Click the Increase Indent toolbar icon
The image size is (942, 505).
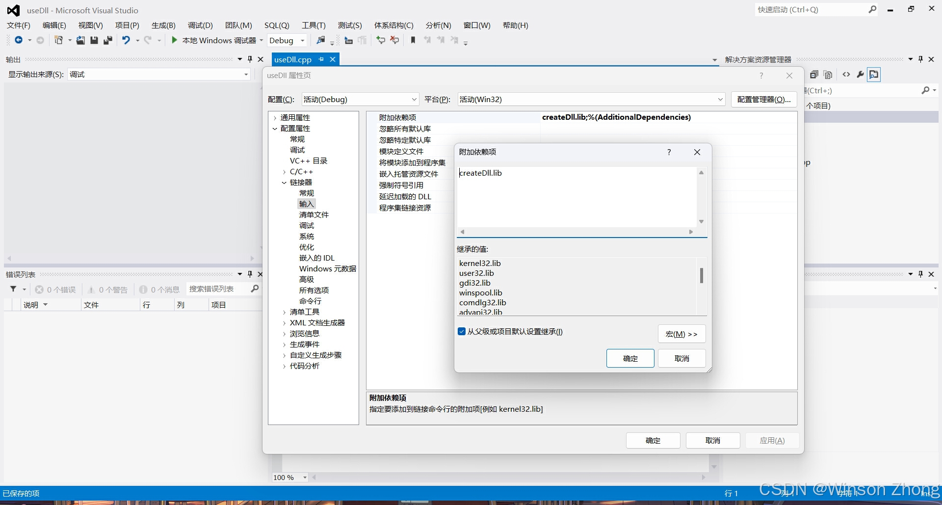point(362,40)
